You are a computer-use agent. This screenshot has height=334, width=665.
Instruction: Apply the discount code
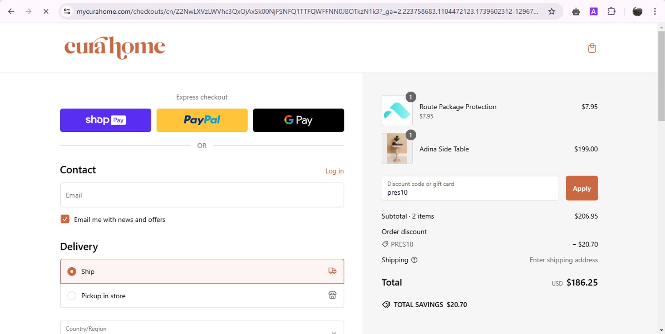582,188
